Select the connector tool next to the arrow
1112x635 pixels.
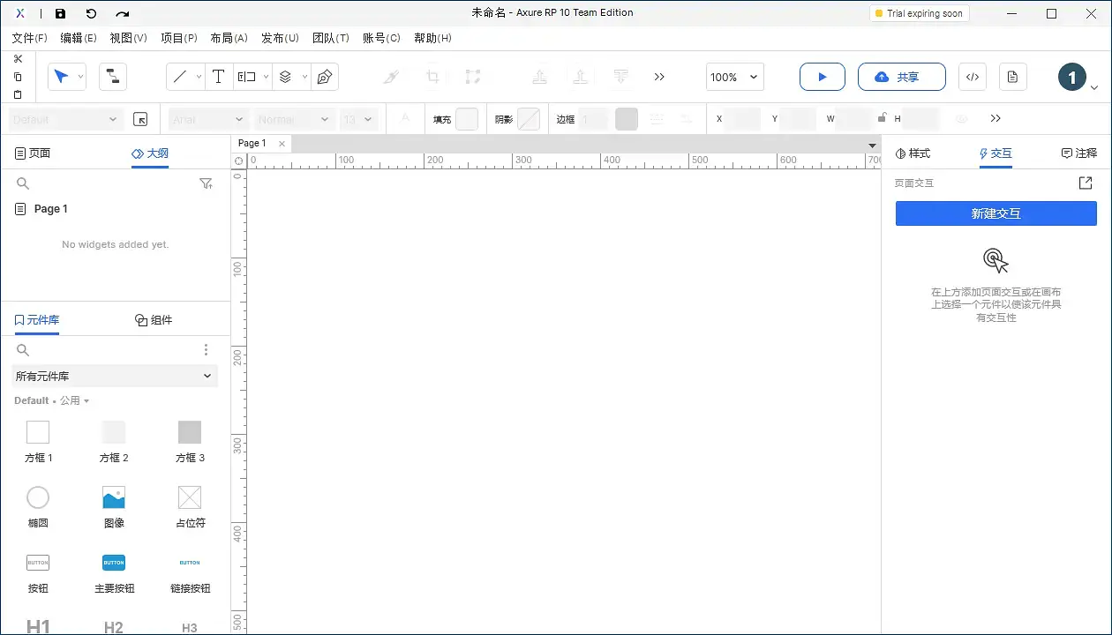112,77
